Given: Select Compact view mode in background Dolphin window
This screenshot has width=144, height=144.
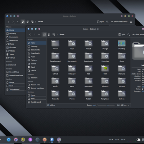Looking at the screenshot, I should (28, 22).
